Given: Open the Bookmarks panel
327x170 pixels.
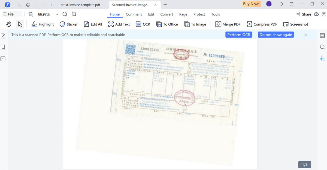Looking at the screenshot, I should (3, 47).
